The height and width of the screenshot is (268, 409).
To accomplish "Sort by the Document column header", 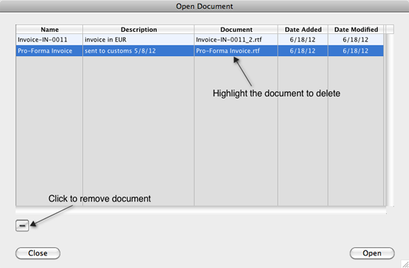I will [x=236, y=30].
